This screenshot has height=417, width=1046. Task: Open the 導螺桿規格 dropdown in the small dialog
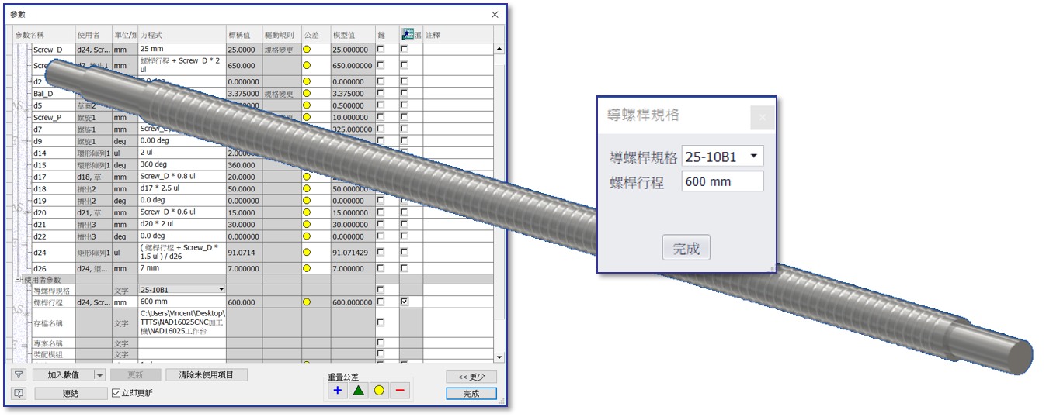pos(753,157)
